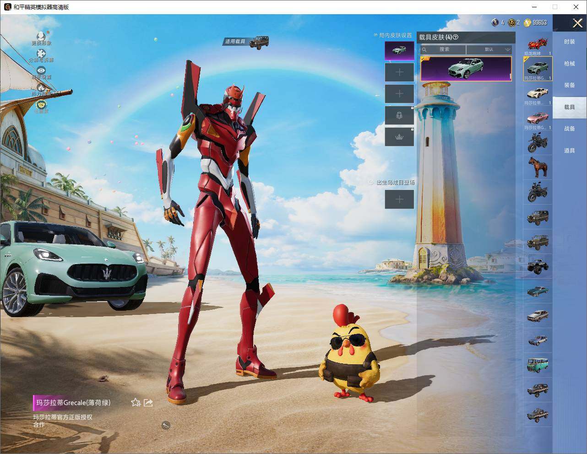Select the brown horse mount
The width and height of the screenshot is (587, 454).
pyautogui.click(x=538, y=167)
